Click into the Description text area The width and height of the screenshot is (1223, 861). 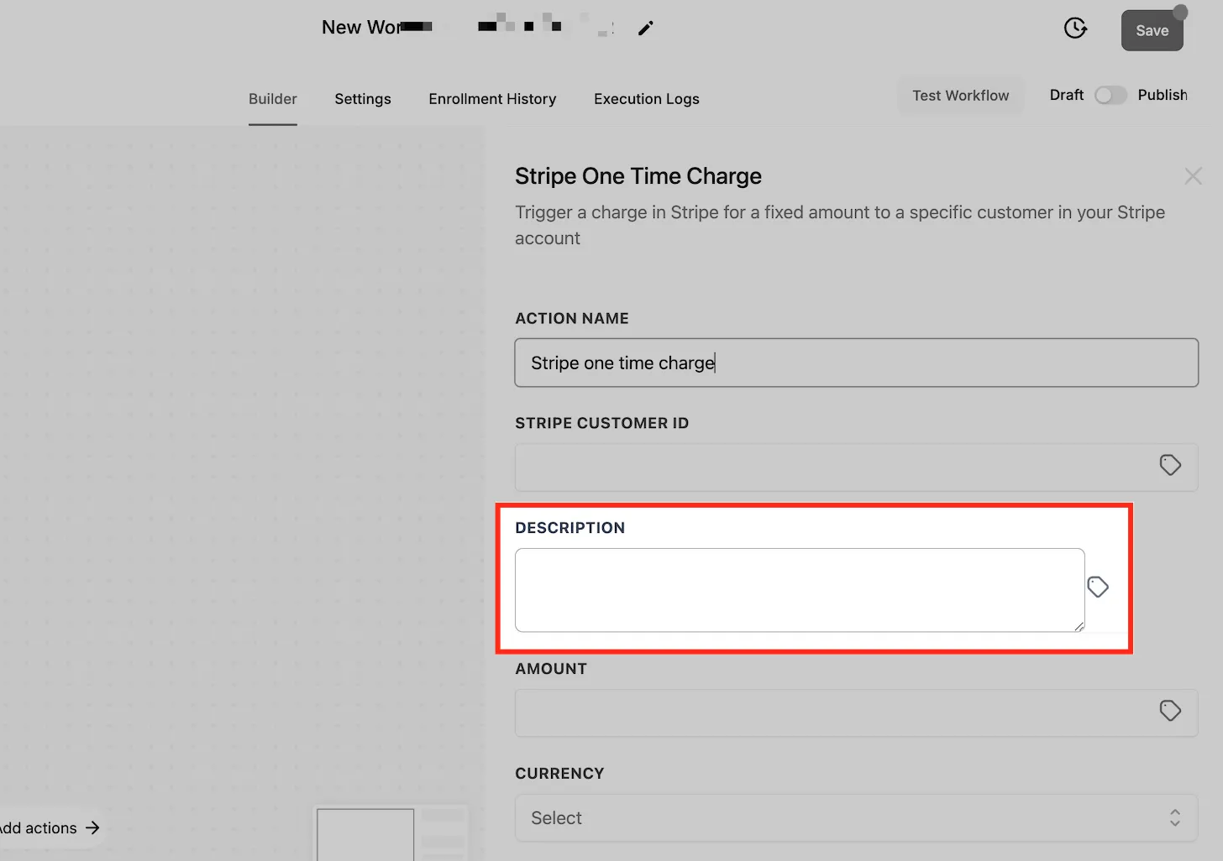coord(800,590)
